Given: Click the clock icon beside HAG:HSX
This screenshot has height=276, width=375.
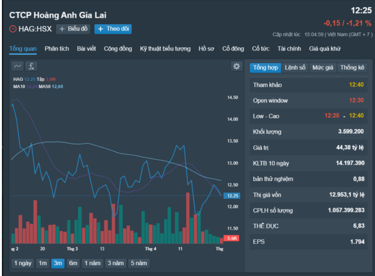Looking at the screenshot, I should point(13,29).
